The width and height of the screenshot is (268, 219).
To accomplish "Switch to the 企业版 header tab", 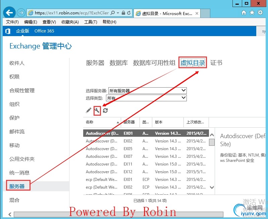I will pyautogui.click(x=22, y=31).
